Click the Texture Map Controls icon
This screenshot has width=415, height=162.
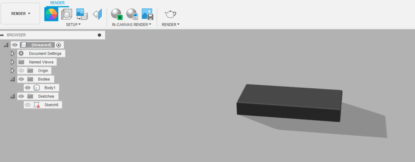pos(97,14)
